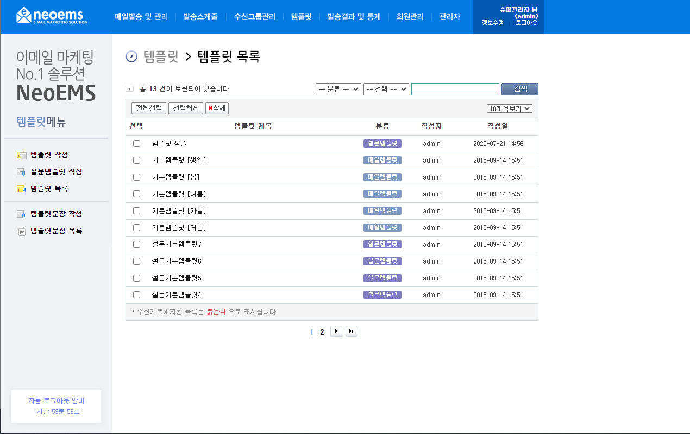The height and width of the screenshot is (434, 690).
Task: Tick checkbox for 기본템플릿 [봄]
Action: [137, 177]
